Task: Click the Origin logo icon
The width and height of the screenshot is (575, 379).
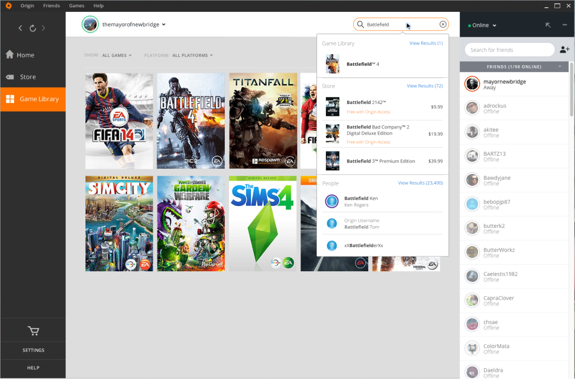Action: [x=8, y=6]
